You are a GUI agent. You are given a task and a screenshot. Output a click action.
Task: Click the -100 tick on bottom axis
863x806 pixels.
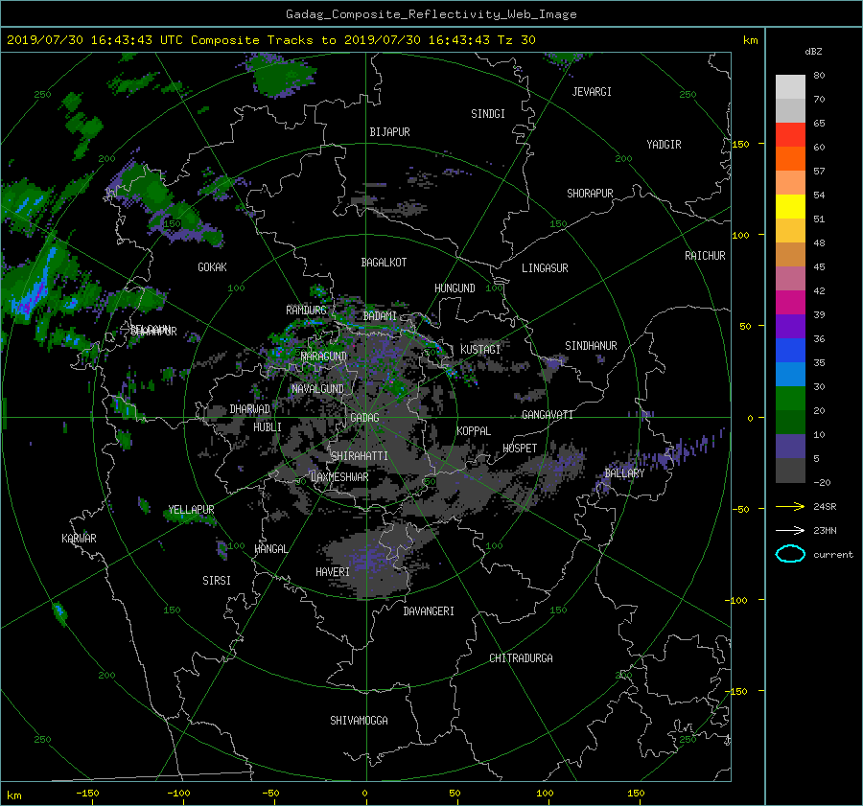coord(178,794)
